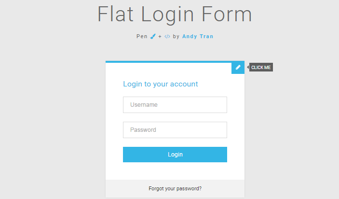Click the plus sign between the icons

click(160, 37)
